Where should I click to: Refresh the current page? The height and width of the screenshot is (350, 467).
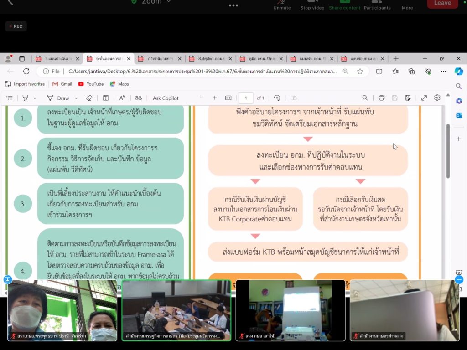(x=26, y=72)
